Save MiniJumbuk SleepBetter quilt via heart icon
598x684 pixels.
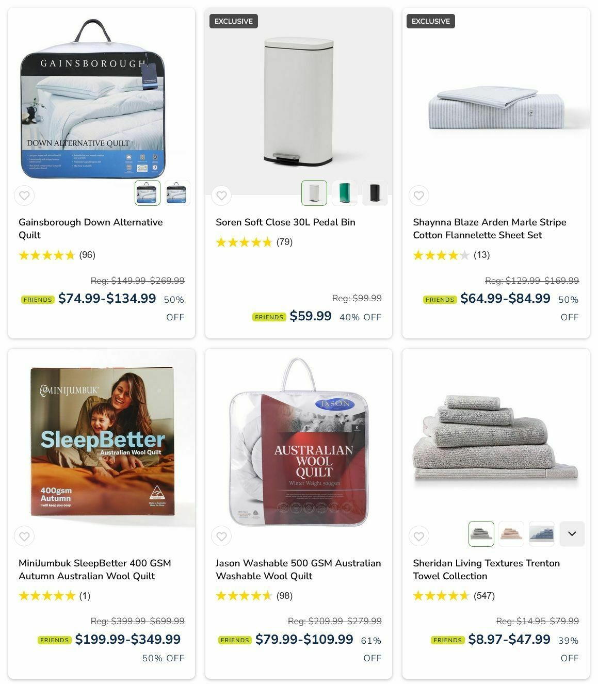[24, 536]
